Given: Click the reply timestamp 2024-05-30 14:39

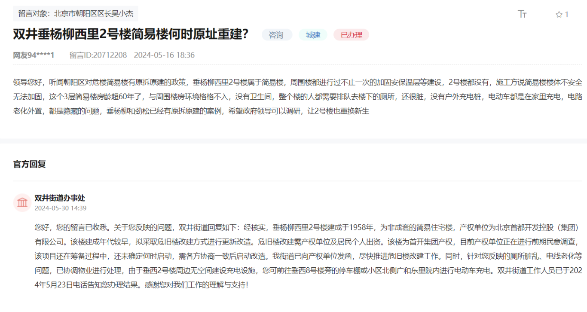Looking at the screenshot, I should (x=61, y=208).
